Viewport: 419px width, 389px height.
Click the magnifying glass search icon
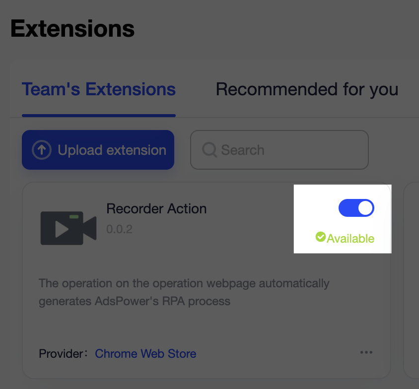[209, 150]
